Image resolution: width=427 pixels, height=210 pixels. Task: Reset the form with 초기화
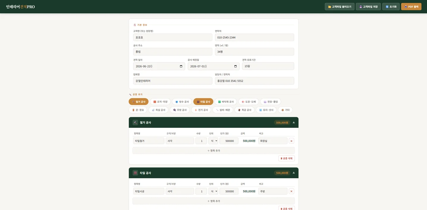point(391,7)
